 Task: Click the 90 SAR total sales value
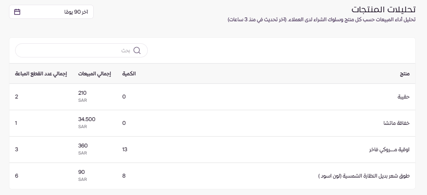point(81,172)
